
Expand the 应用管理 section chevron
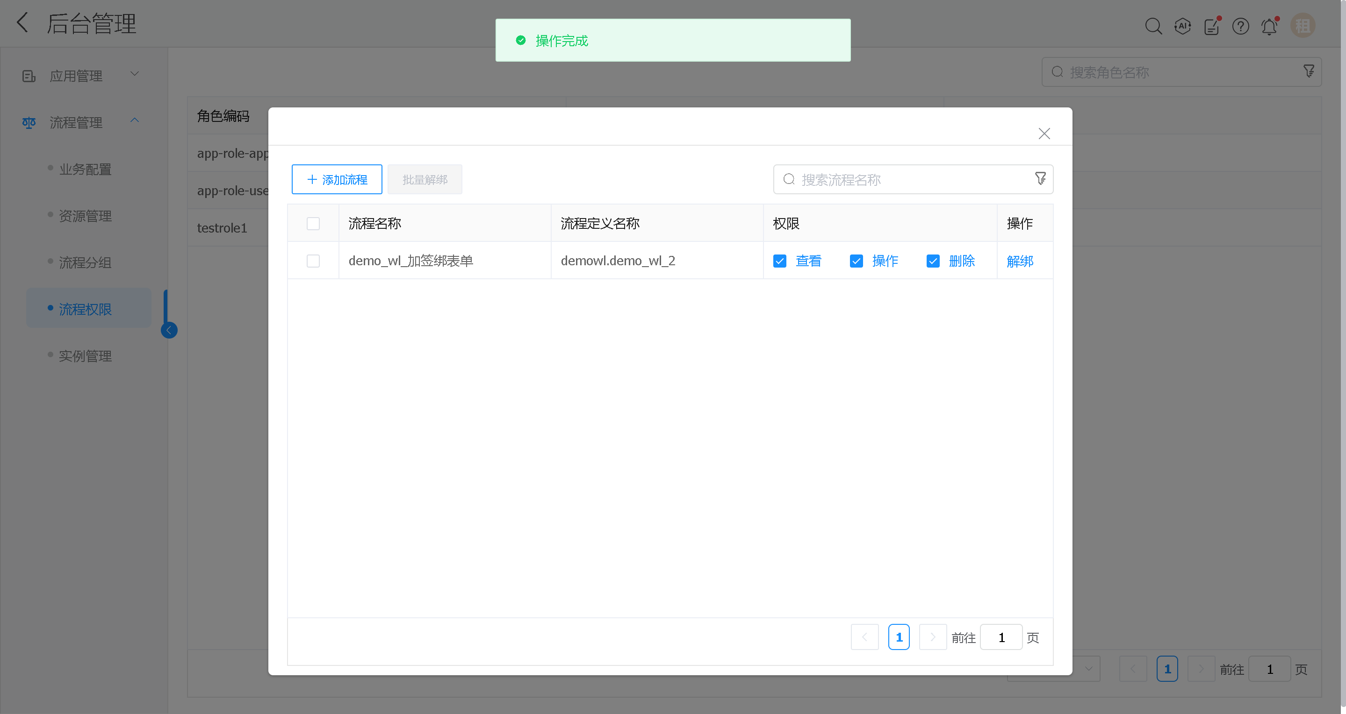134,74
